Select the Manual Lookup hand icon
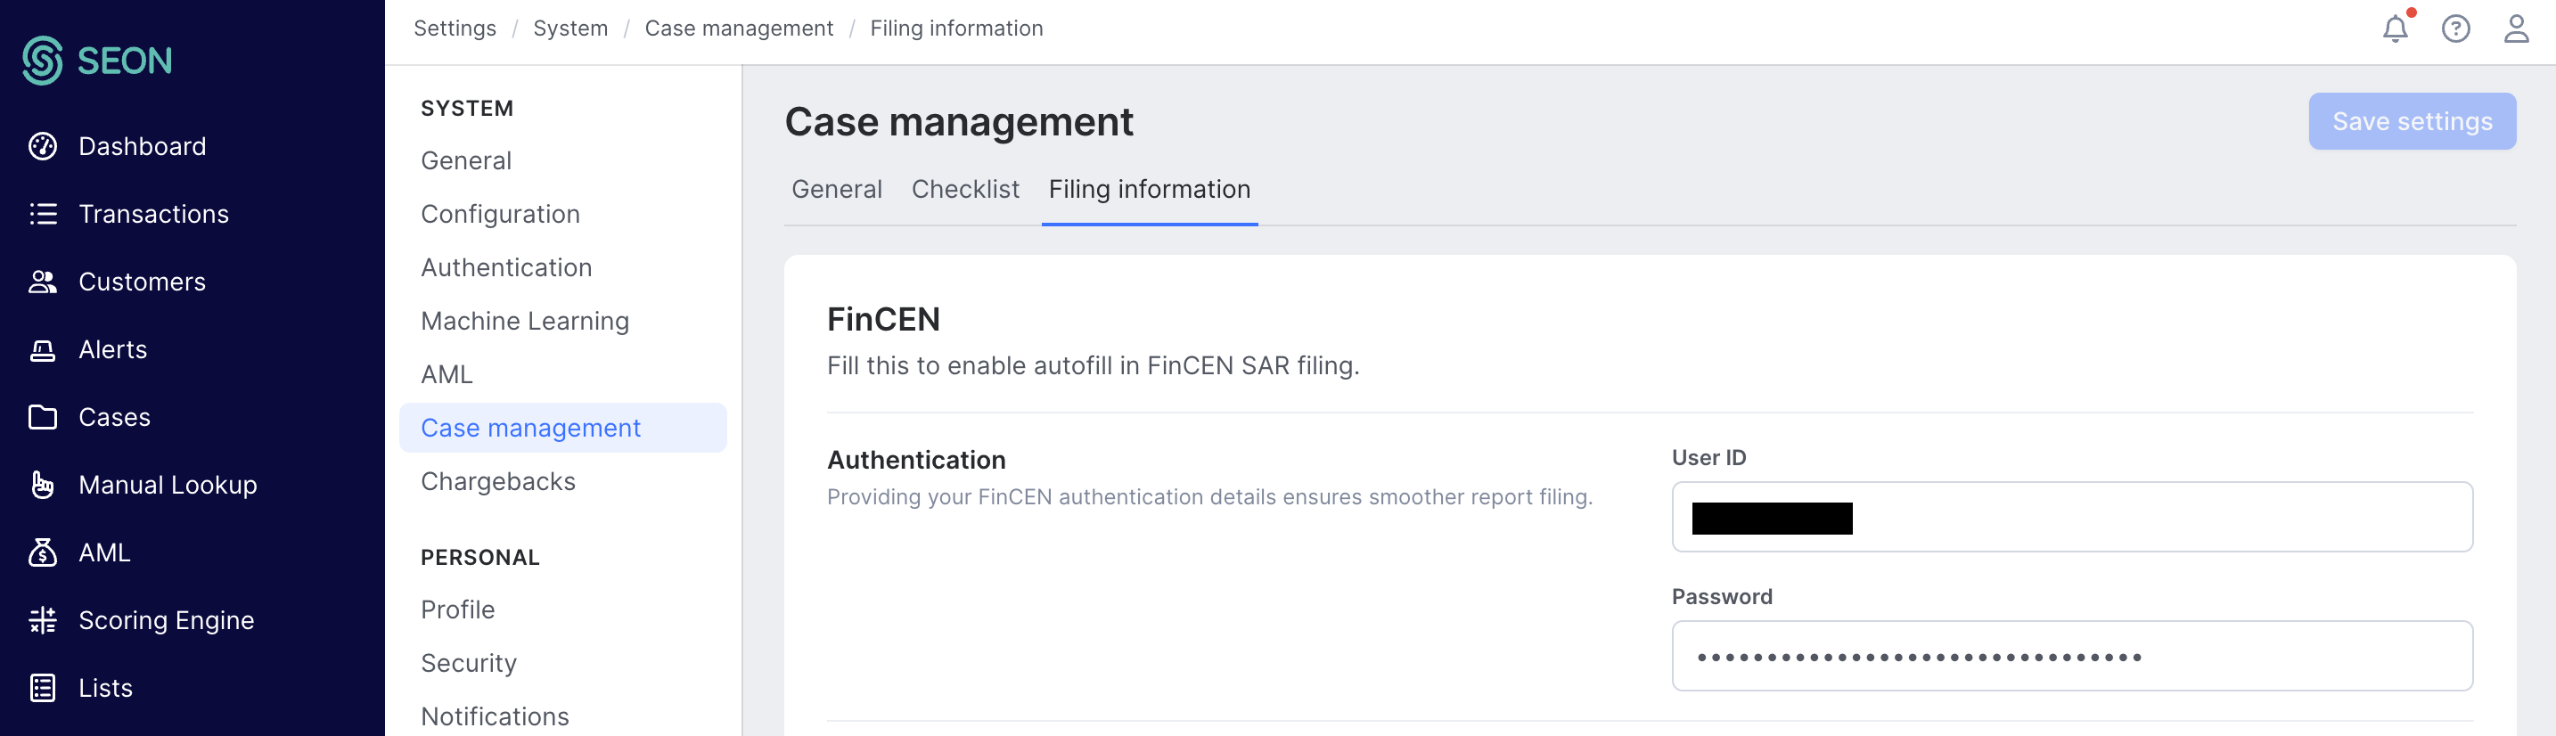 tap(43, 484)
